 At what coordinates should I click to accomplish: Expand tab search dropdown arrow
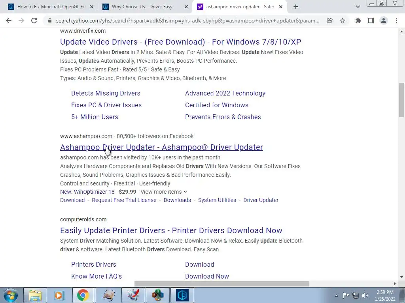point(358,7)
